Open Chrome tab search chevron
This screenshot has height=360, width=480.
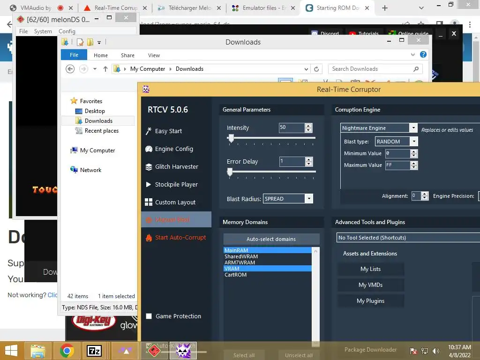pyautogui.click(x=421, y=8)
